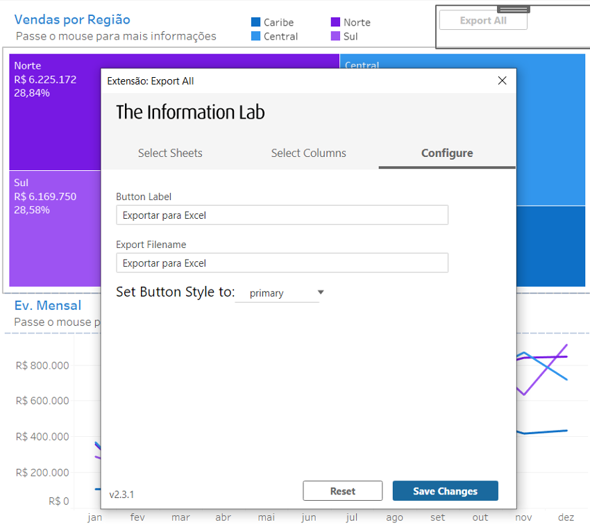
Task: Click the nov month axis label
Action: coord(523,517)
